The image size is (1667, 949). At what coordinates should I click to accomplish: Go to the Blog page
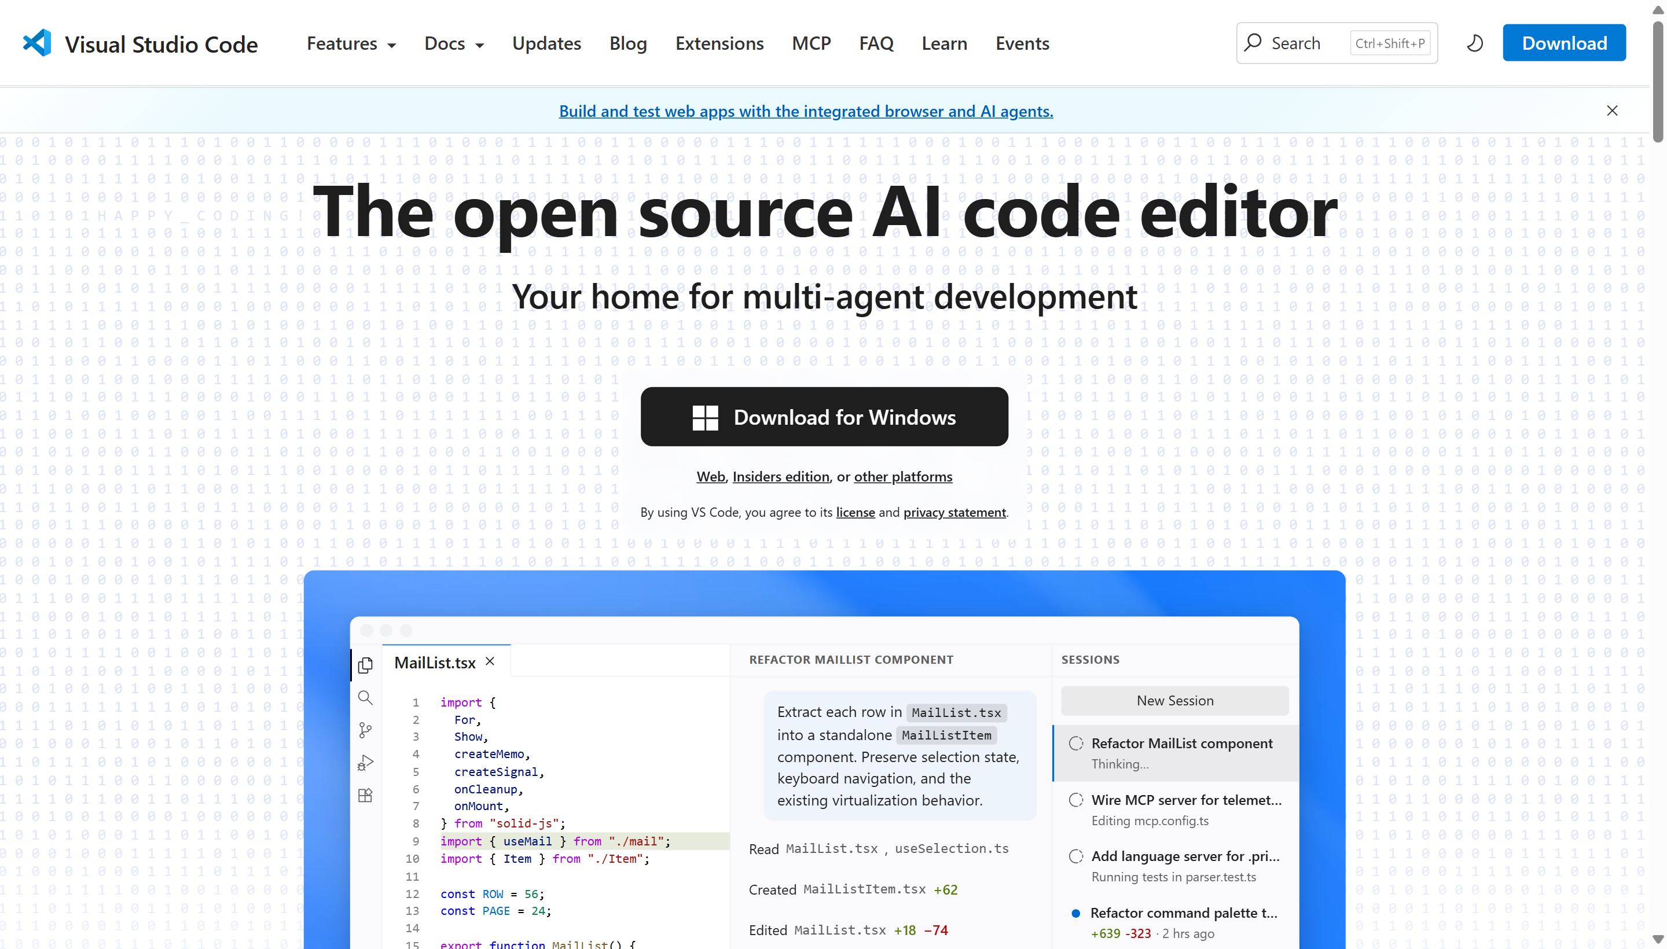click(x=628, y=43)
